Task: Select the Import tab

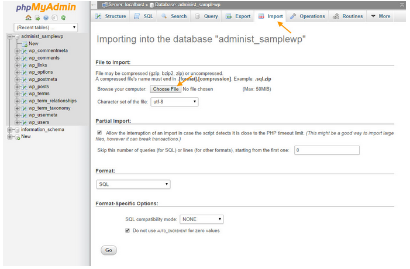Action: coord(270,16)
